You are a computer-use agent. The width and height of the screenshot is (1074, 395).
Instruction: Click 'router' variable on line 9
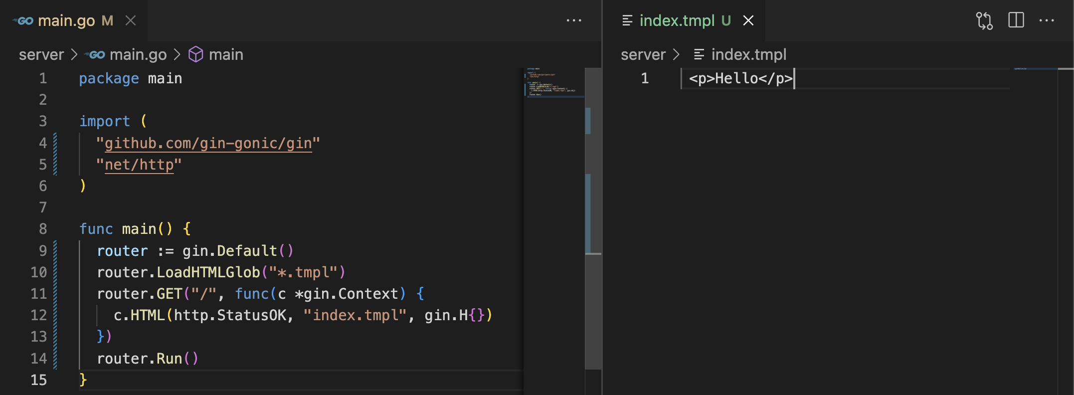click(x=122, y=251)
